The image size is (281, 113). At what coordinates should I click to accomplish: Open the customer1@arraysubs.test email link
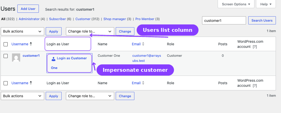[147, 58]
